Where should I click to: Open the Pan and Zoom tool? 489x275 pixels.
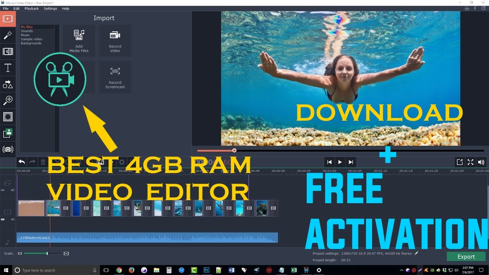click(8, 100)
